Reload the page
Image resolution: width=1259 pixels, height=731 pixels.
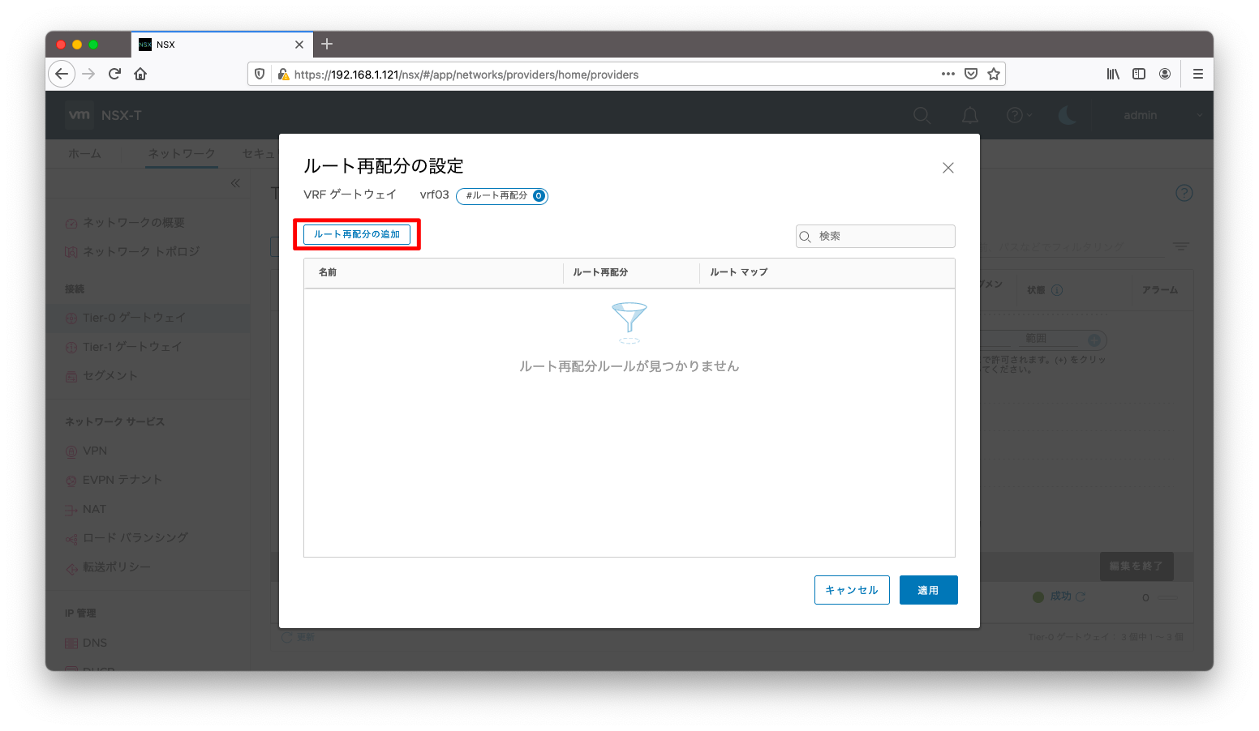point(114,74)
